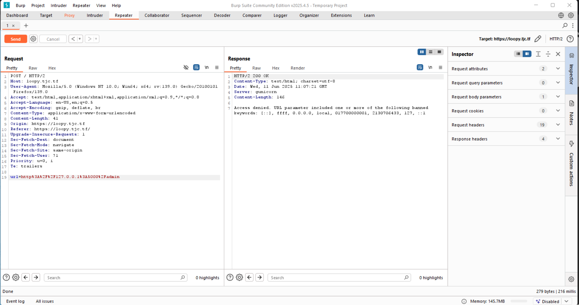
Task: Open the Inspector side tab
Action: pyautogui.click(x=571, y=70)
